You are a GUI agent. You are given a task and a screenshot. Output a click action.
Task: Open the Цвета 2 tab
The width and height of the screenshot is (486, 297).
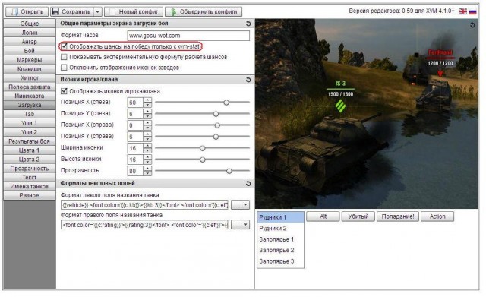pos(30,159)
